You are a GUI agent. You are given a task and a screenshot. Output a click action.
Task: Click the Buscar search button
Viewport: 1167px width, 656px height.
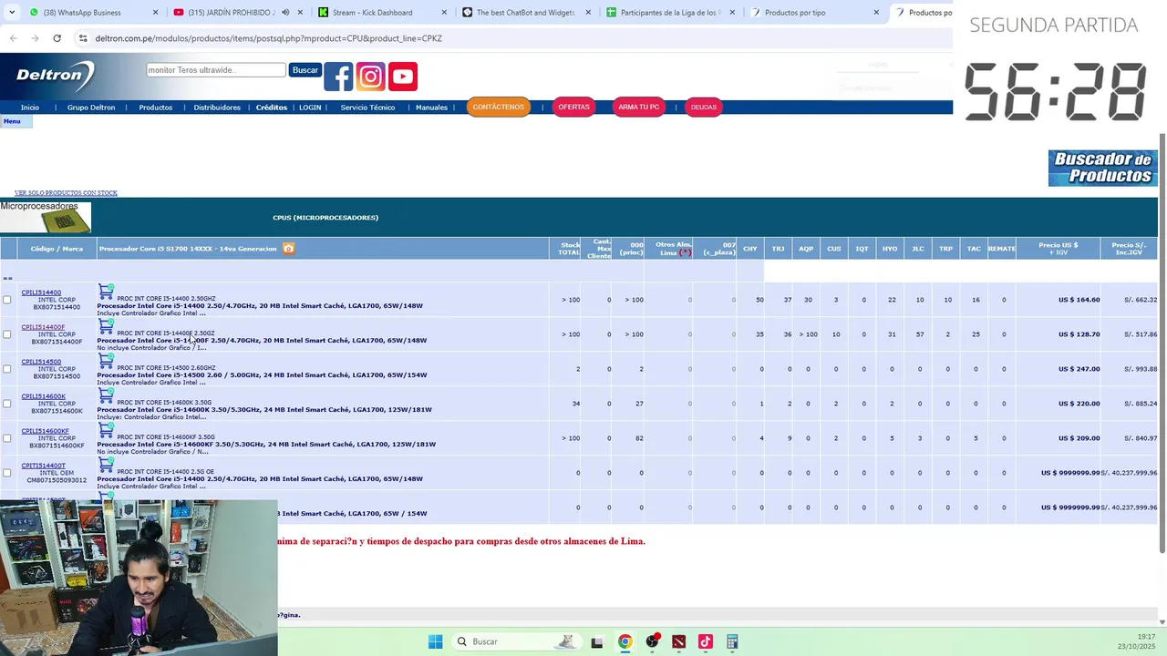[x=305, y=70]
